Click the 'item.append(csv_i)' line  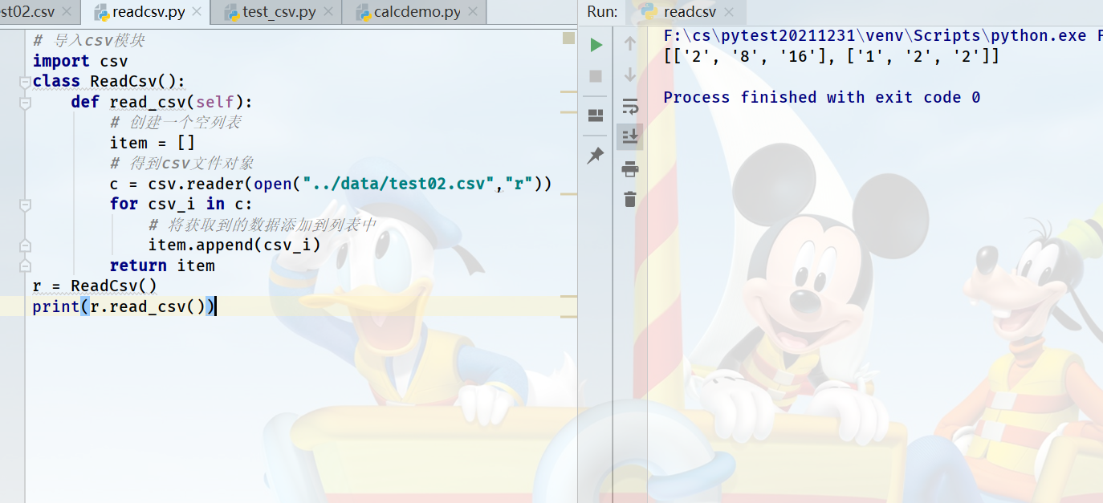coord(234,245)
